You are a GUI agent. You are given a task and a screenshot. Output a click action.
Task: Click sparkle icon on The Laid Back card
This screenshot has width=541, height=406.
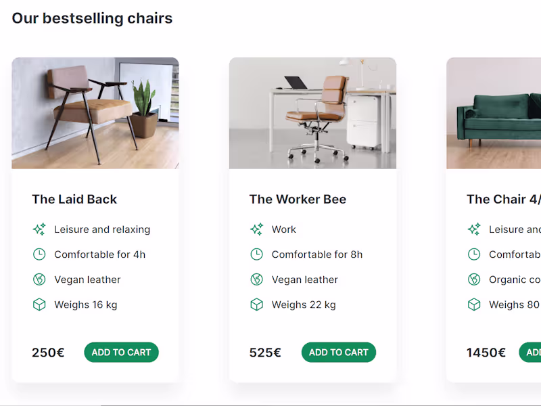tap(39, 229)
